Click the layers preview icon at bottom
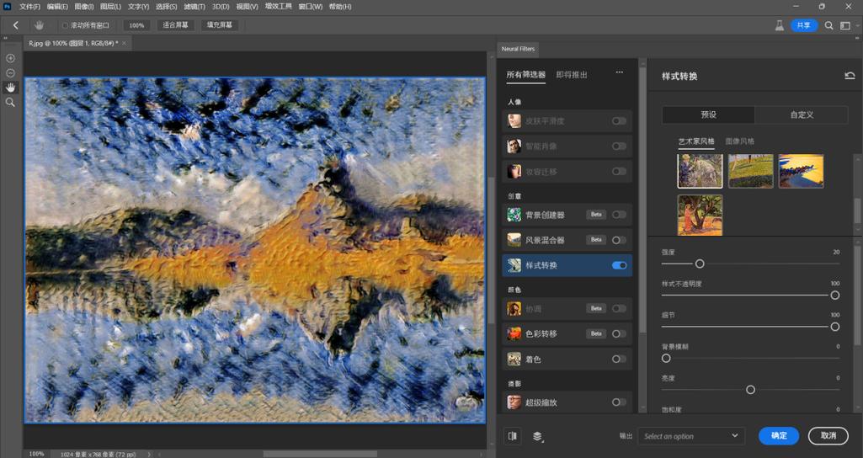This screenshot has width=863, height=458. click(x=538, y=436)
